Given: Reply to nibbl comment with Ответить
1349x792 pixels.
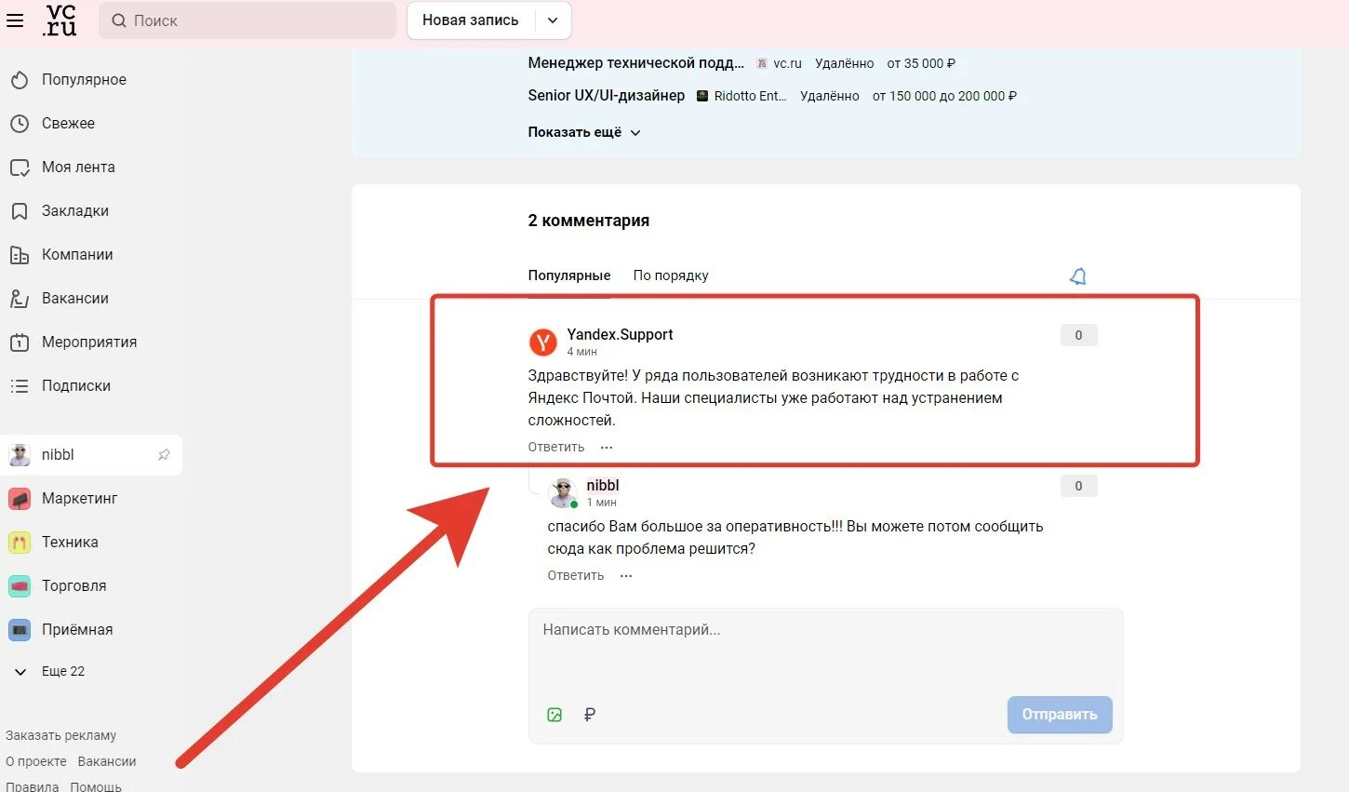Looking at the screenshot, I should 576,576.
